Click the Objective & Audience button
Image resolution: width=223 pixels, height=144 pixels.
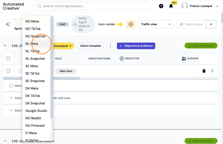136,46
